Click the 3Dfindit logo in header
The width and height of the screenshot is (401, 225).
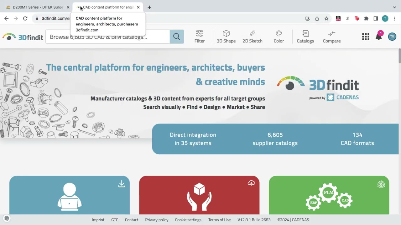23,37
